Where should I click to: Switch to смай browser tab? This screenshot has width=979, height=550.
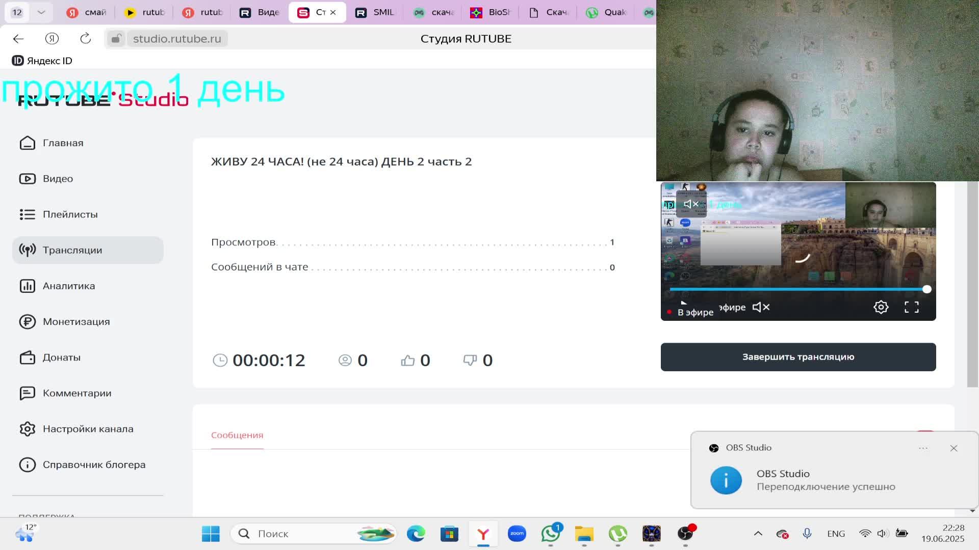point(87,12)
